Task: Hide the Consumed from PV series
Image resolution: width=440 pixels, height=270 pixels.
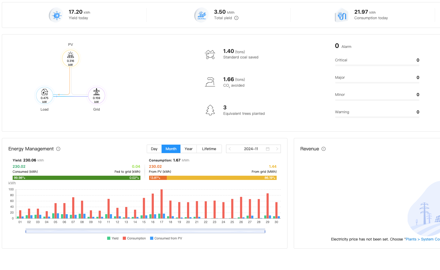Action: pyautogui.click(x=166, y=238)
